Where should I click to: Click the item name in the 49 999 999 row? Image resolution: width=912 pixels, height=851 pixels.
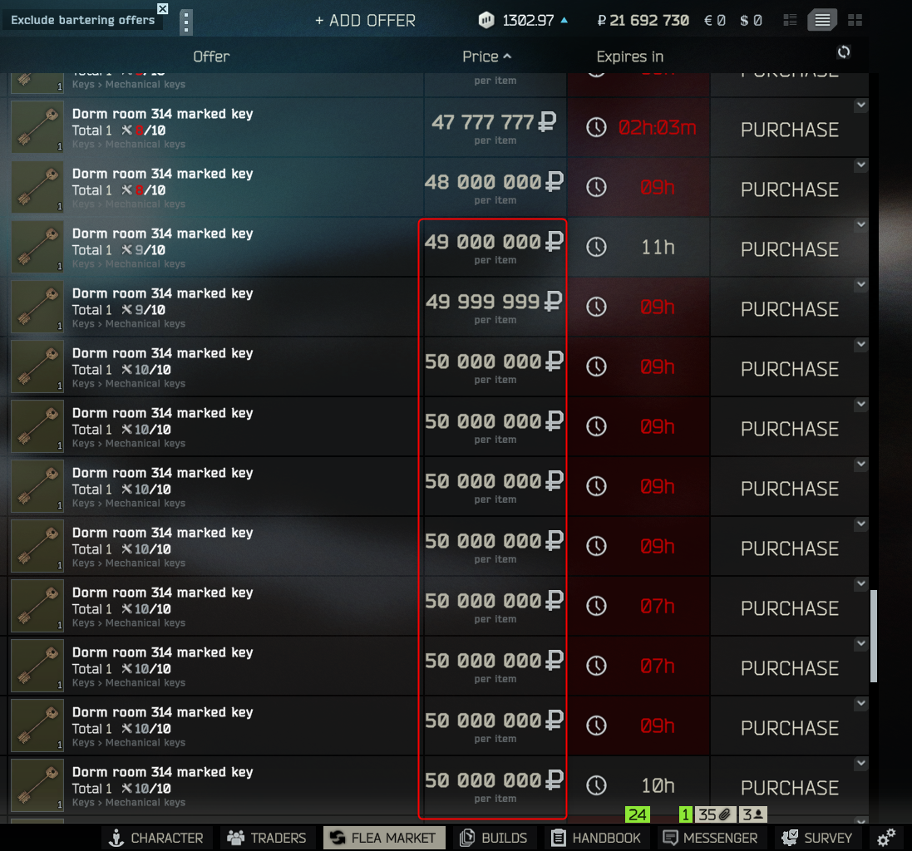click(x=162, y=293)
